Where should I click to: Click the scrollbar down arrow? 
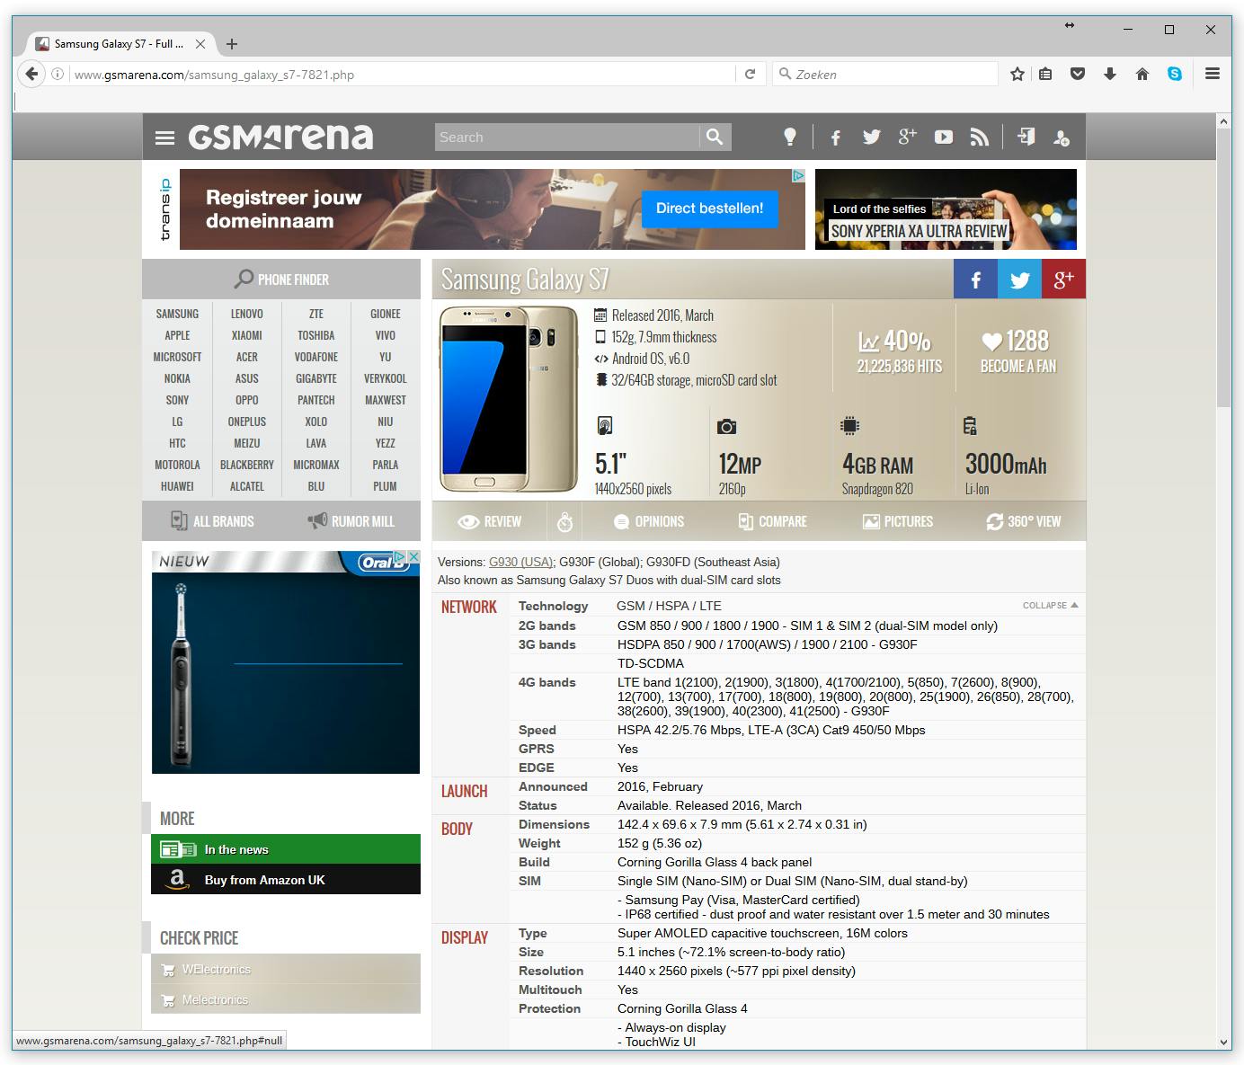(x=1223, y=1042)
